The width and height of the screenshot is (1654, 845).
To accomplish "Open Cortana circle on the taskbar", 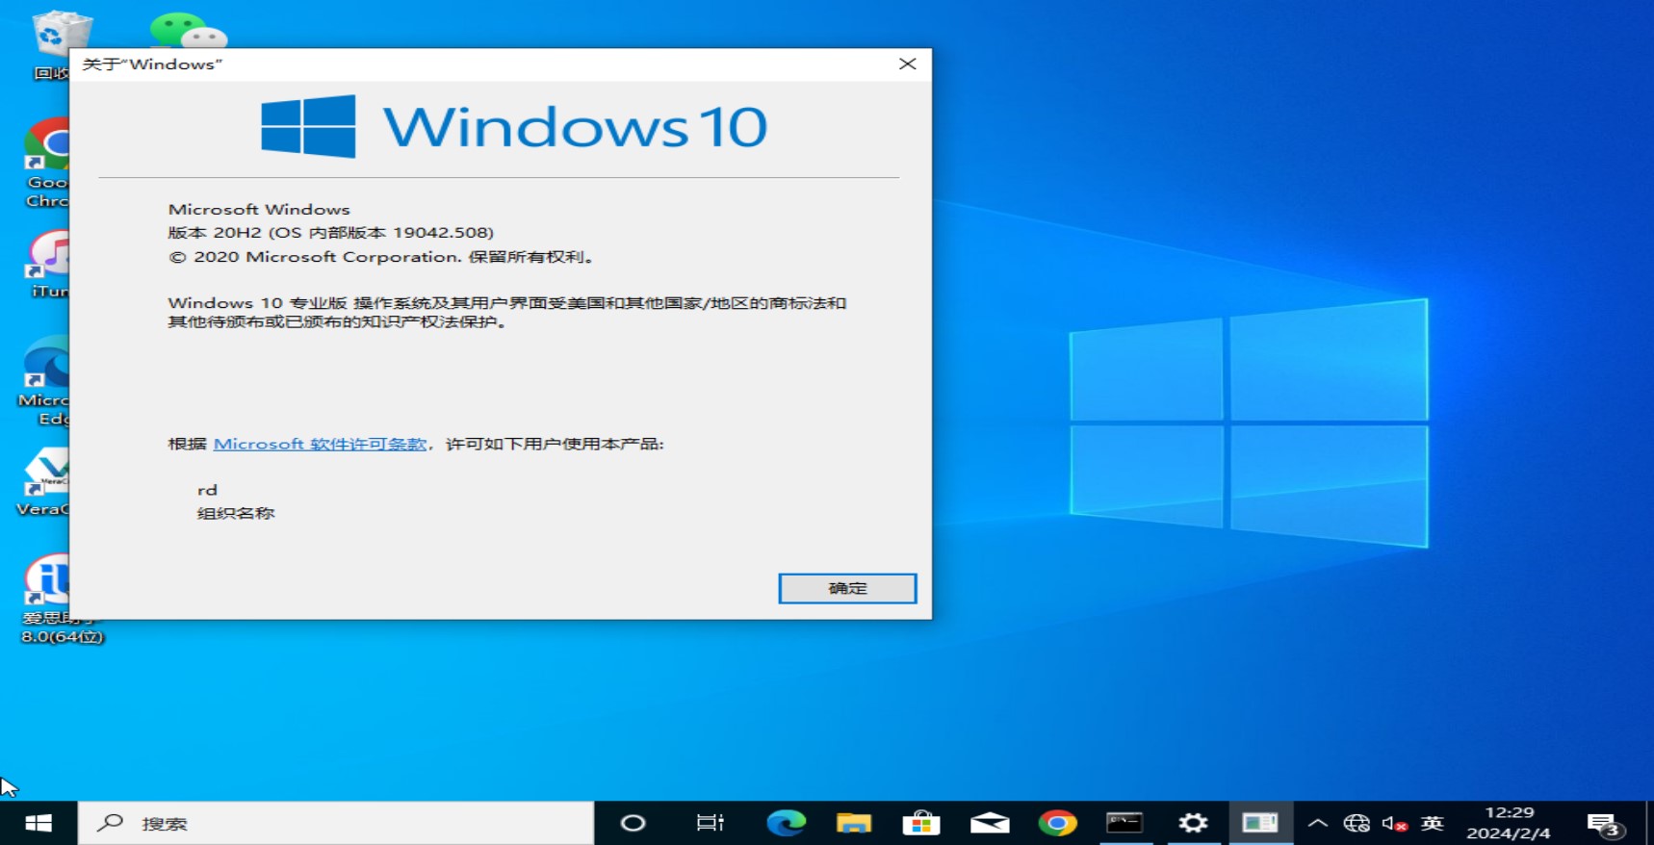I will pos(633,823).
